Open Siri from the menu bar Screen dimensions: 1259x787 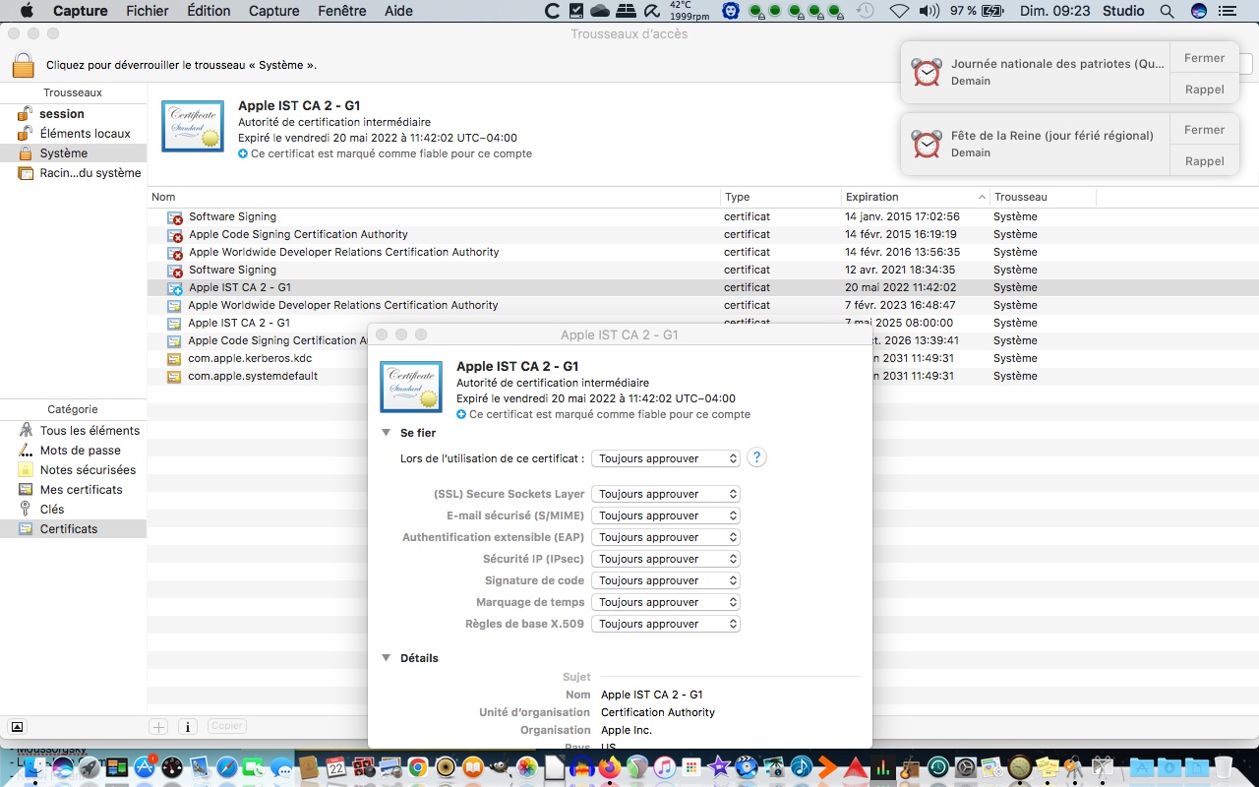pos(1199,11)
